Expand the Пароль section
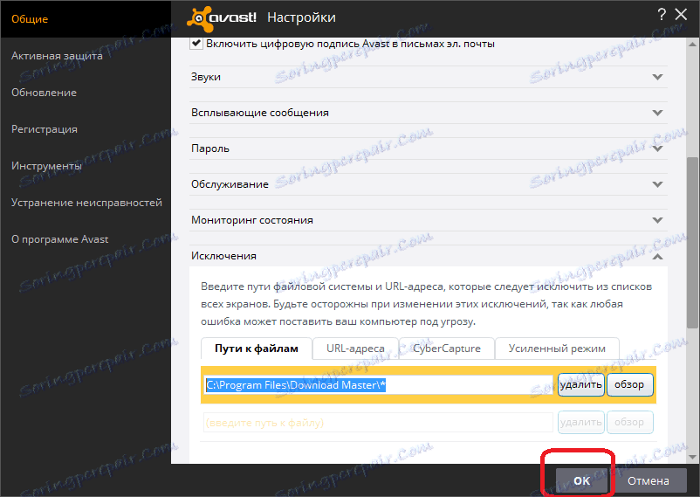This screenshot has width=700, height=497. 429,148
